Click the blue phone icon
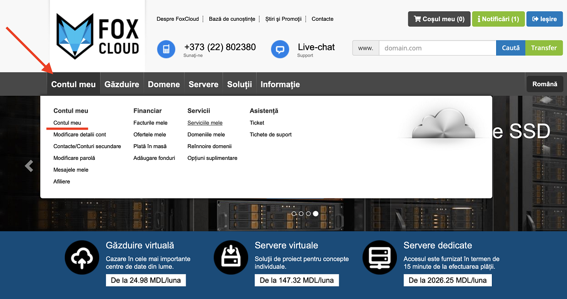The width and height of the screenshot is (567, 299). pyautogui.click(x=166, y=49)
